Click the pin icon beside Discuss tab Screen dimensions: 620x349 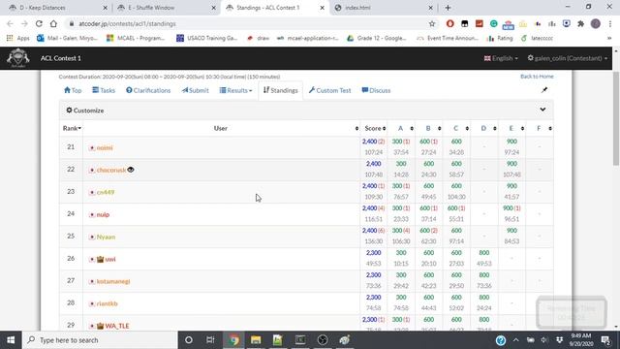coord(544,90)
